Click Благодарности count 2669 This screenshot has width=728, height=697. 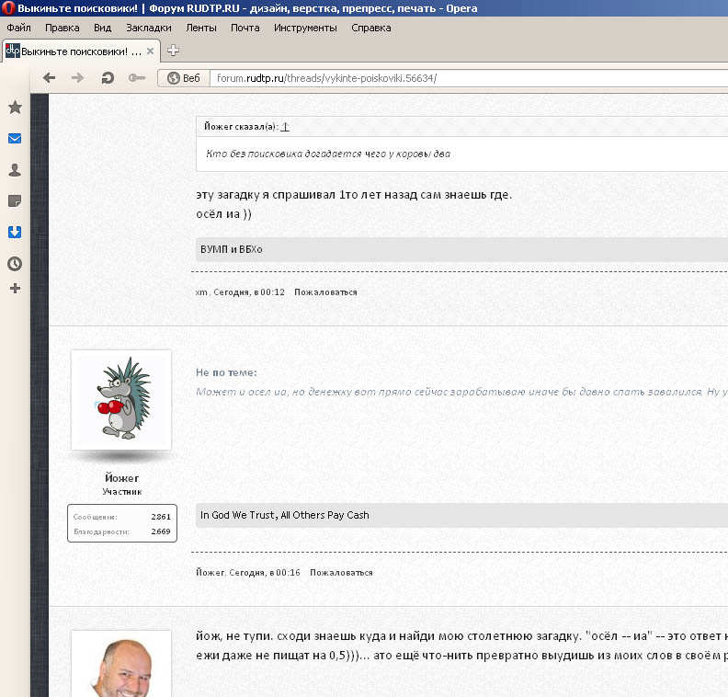coord(161,531)
